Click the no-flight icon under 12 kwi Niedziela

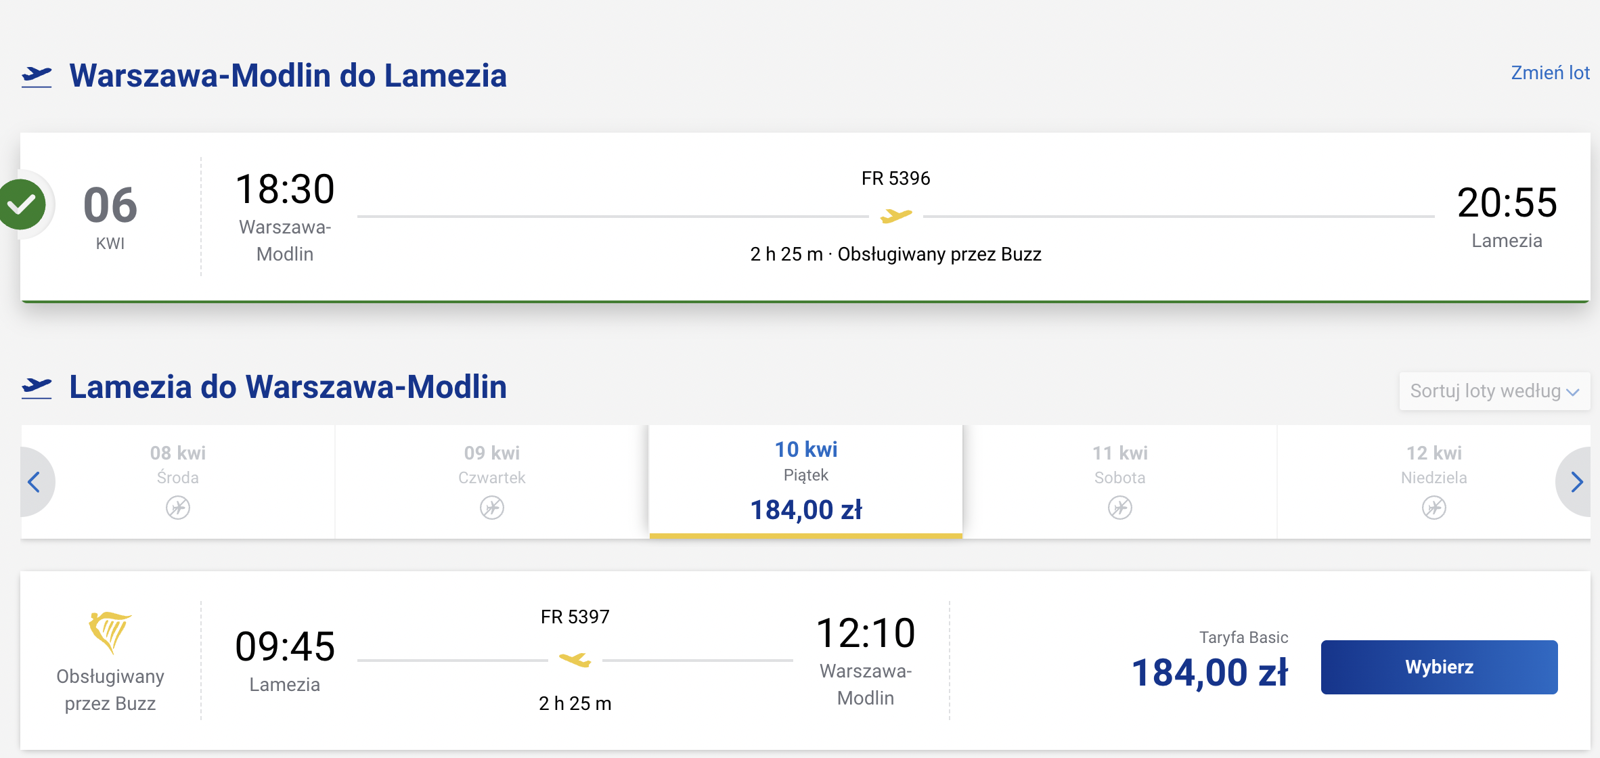[1434, 507]
